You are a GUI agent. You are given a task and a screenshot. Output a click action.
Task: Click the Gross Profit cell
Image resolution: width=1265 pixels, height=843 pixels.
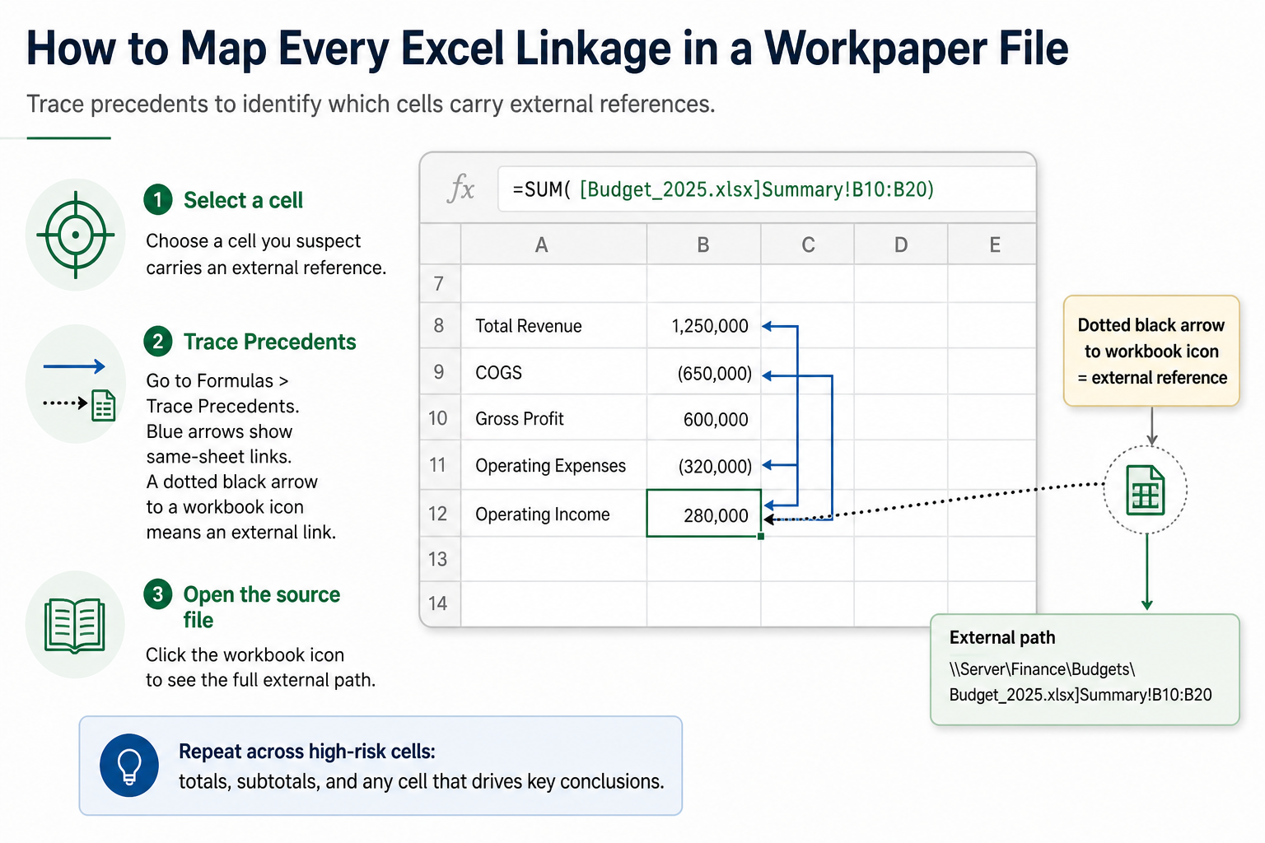(553, 417)
